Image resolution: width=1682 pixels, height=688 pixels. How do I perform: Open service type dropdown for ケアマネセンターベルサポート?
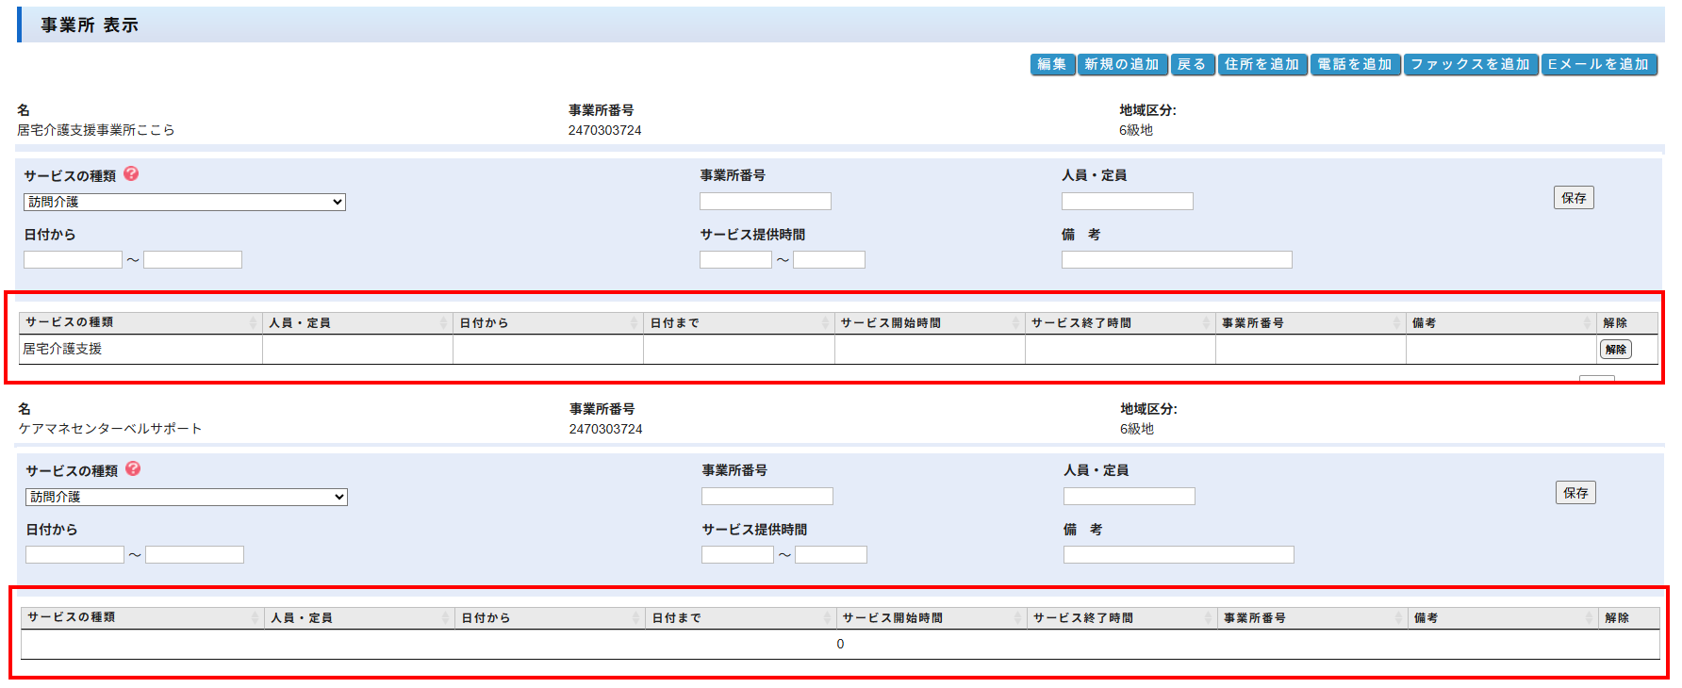[187, 497]
